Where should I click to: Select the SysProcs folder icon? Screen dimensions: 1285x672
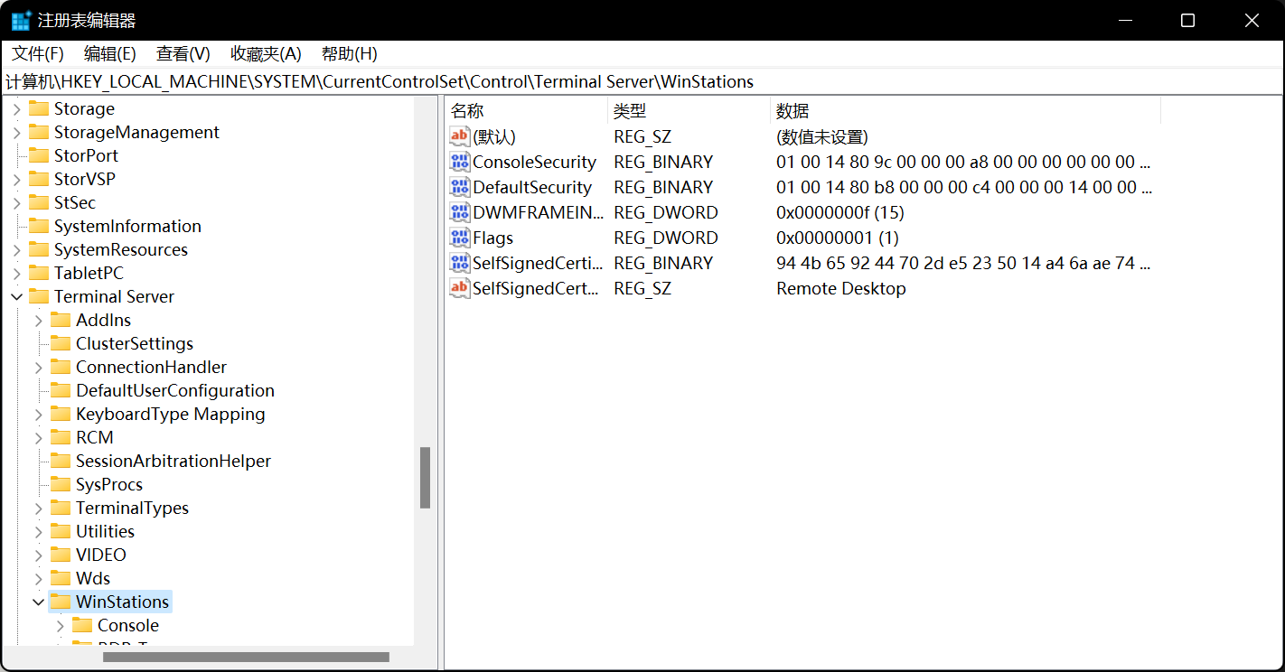(61, 484)
